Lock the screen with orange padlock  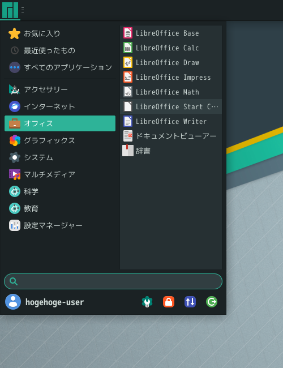(x=169, y=302)
